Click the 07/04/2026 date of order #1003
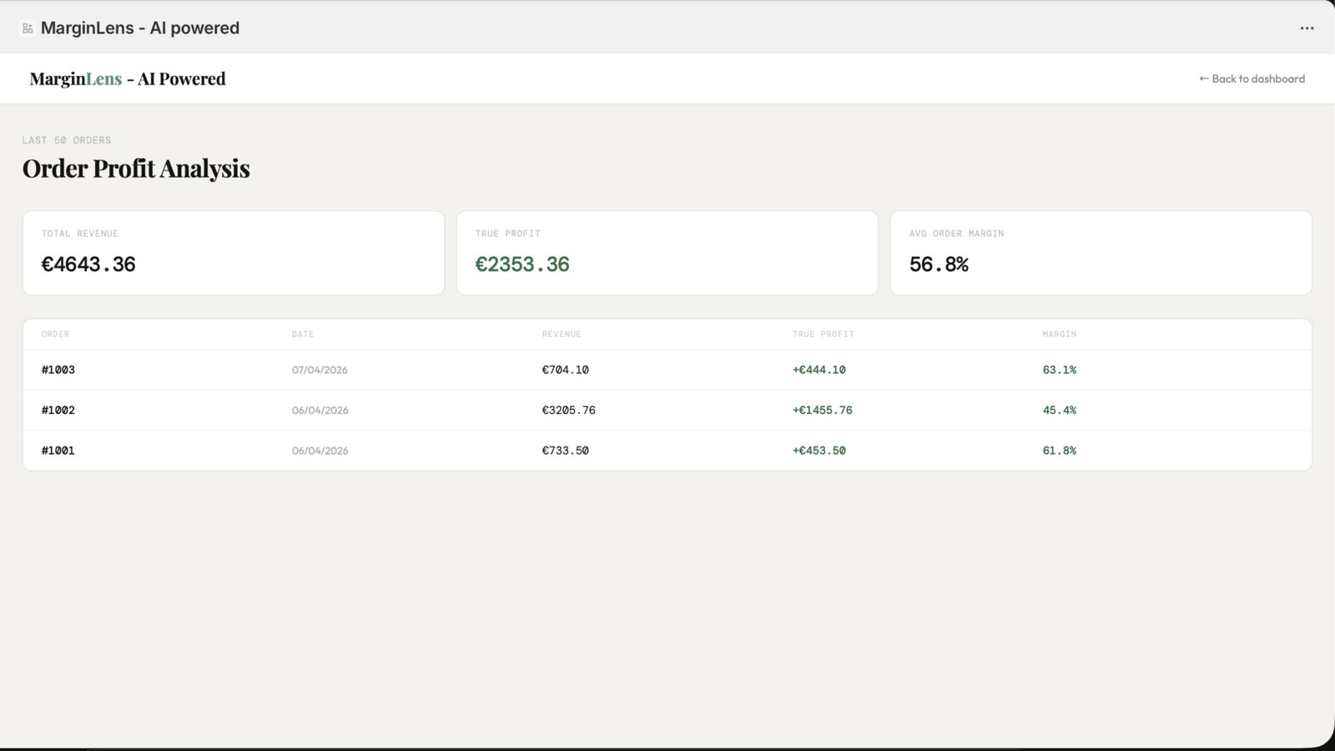The image size is (1335, 751). click(320, 370)
